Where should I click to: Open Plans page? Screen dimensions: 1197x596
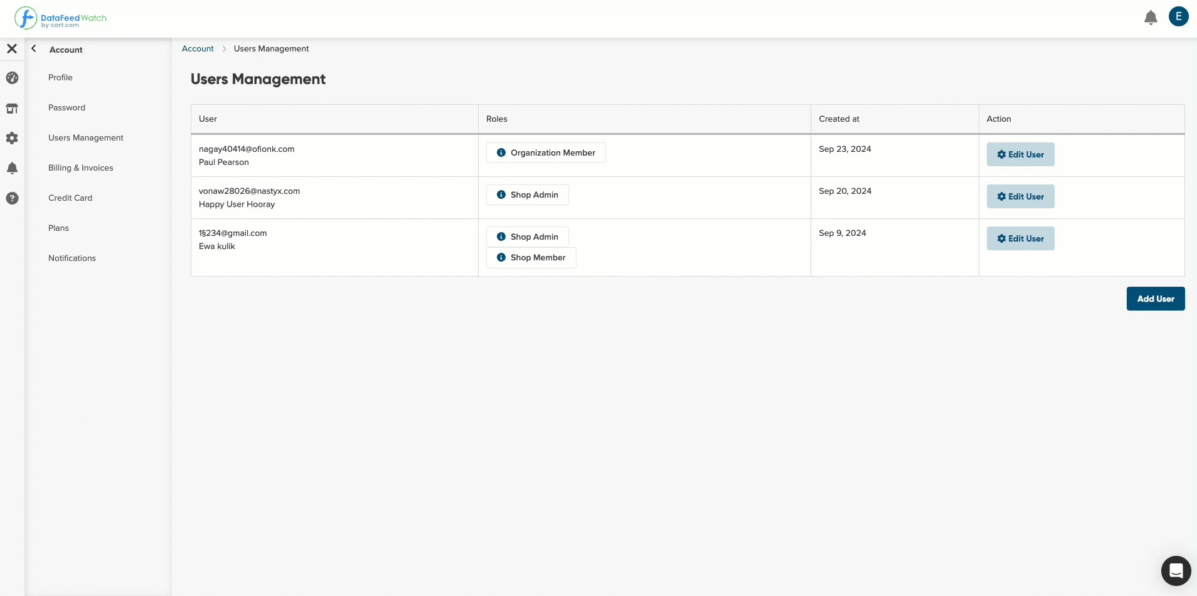click(x=58, y=228)
